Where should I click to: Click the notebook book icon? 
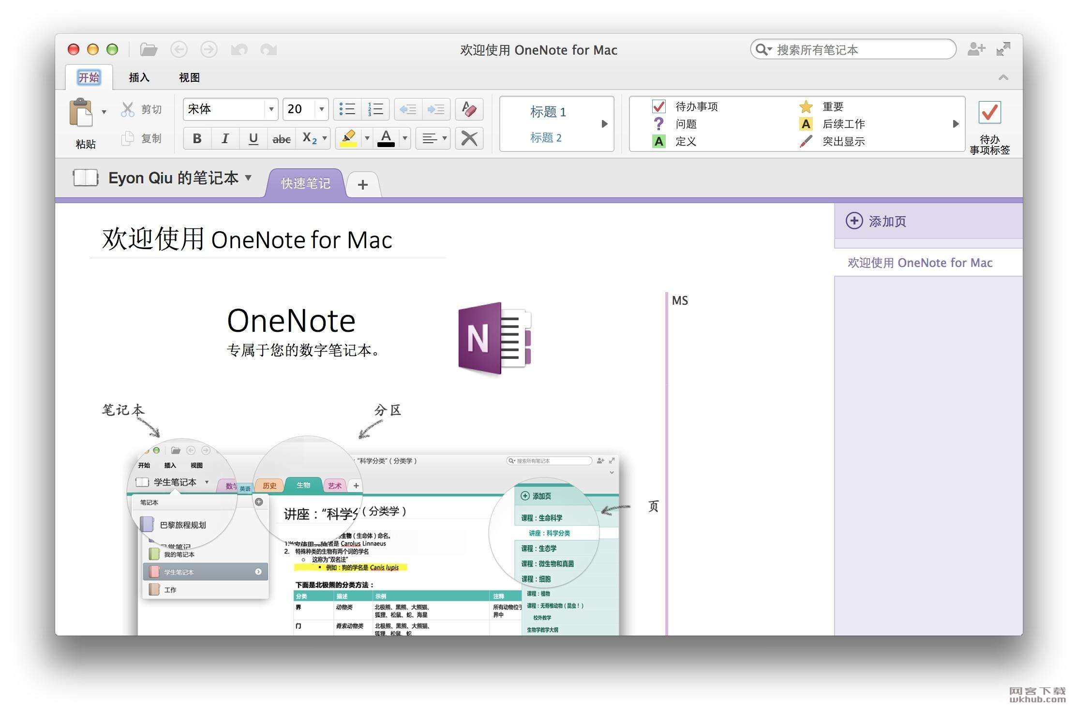(x=85, y=178)
